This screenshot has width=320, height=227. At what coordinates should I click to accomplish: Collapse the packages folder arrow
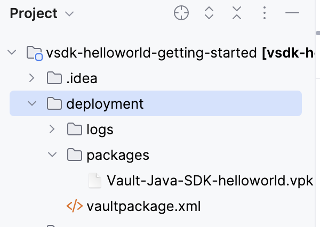pos(52,155)
